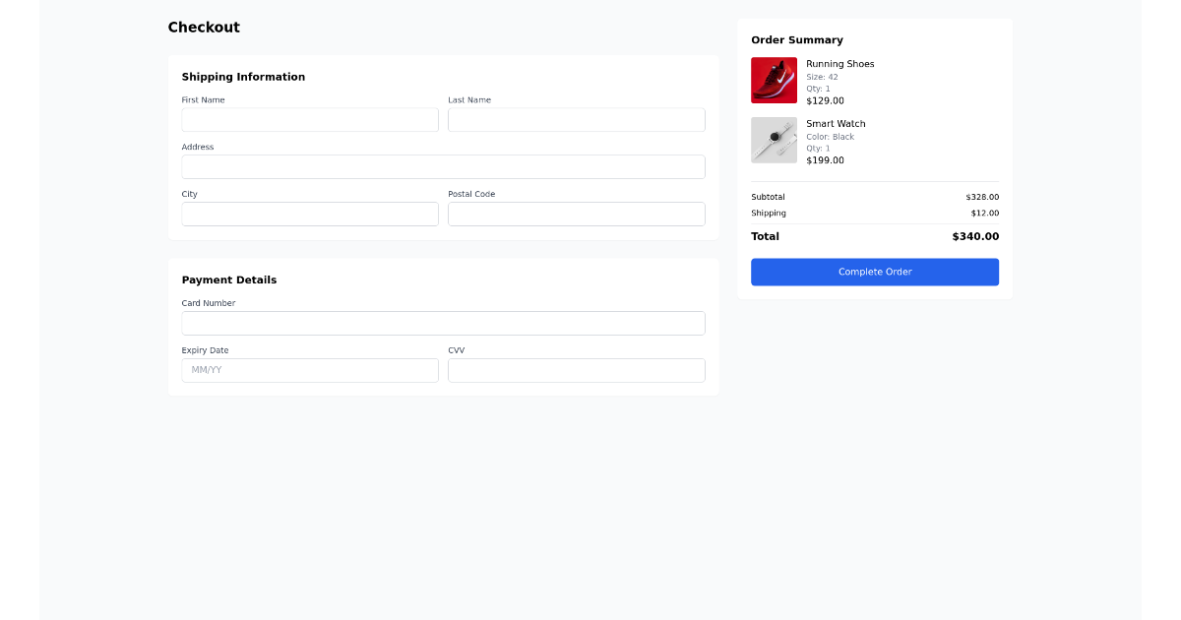Click the City input field

pyautogui.click(x=309, y=214)
